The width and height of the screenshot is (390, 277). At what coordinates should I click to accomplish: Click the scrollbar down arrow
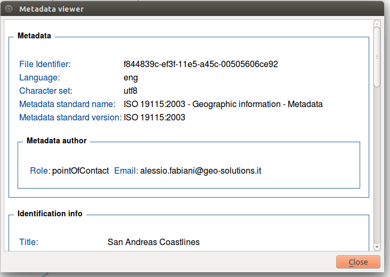click(377, 247)
